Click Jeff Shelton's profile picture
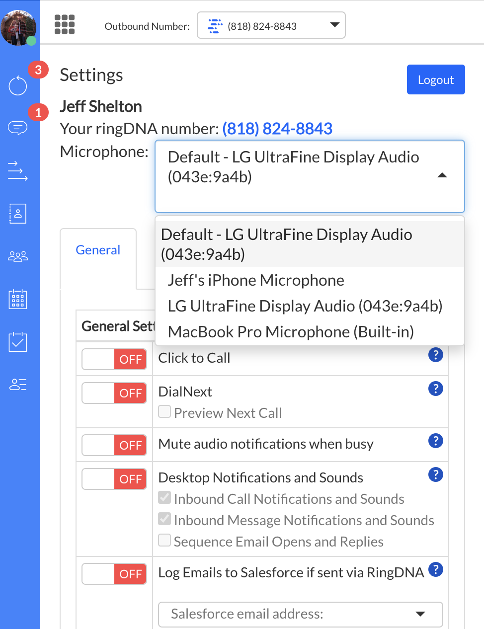 (19, 27)
